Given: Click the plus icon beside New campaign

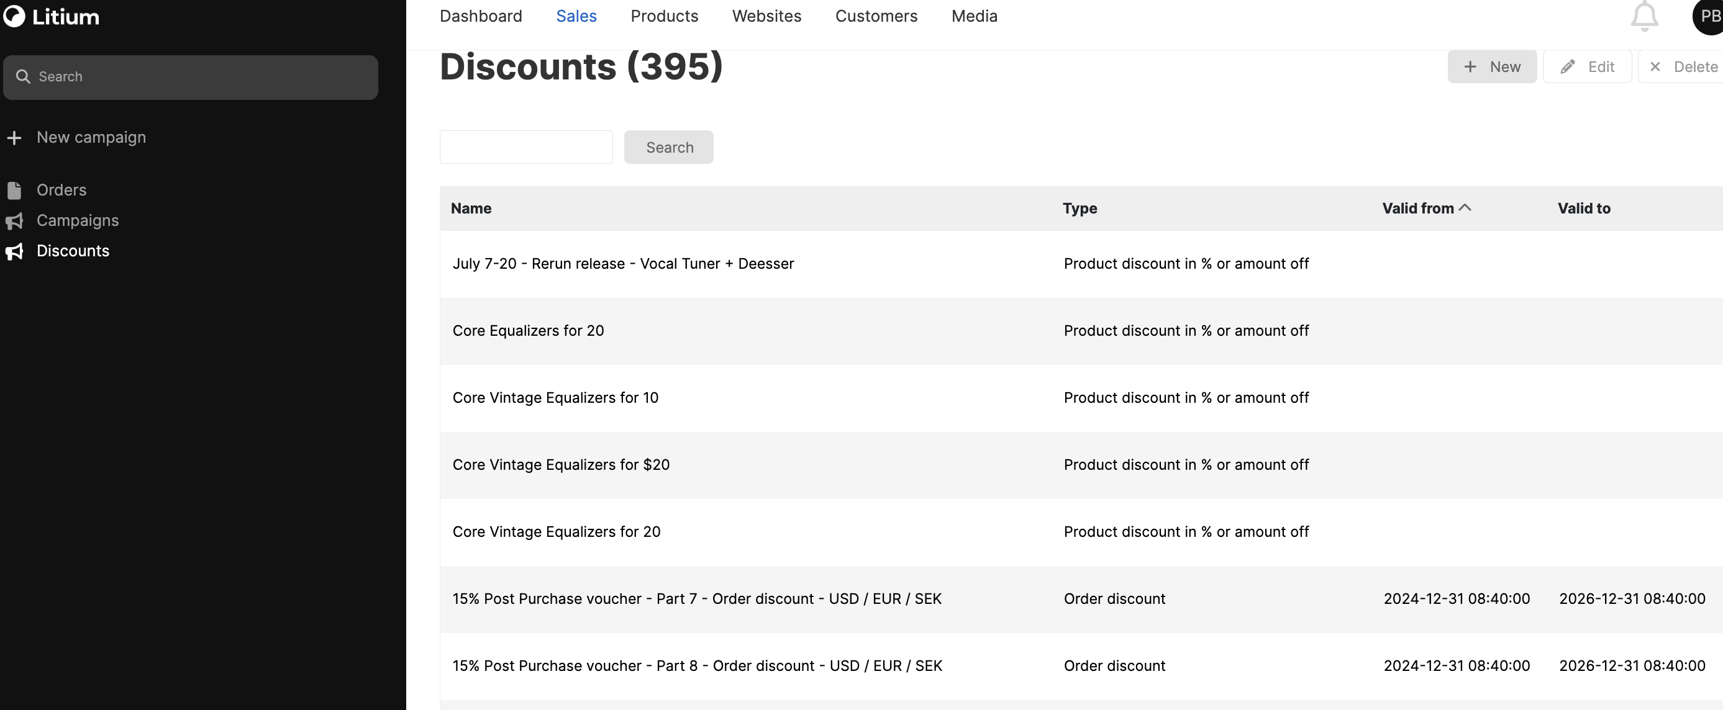Looking at the screenshot, I should tap(14, 138).
